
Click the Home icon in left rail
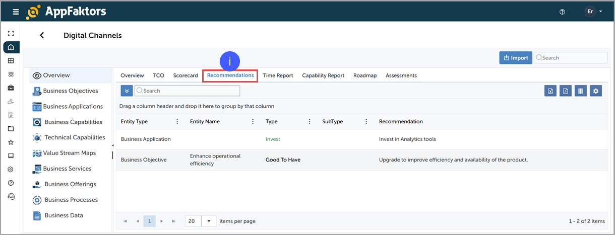11,47
